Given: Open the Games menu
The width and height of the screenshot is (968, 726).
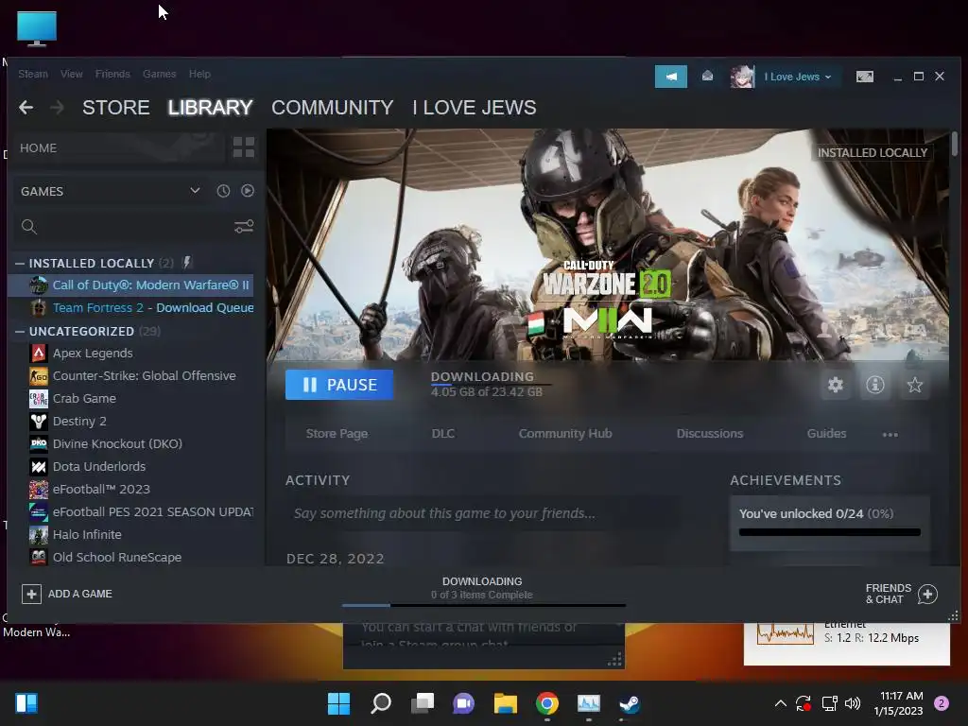Looking at the screenshot, I should 159,74.
